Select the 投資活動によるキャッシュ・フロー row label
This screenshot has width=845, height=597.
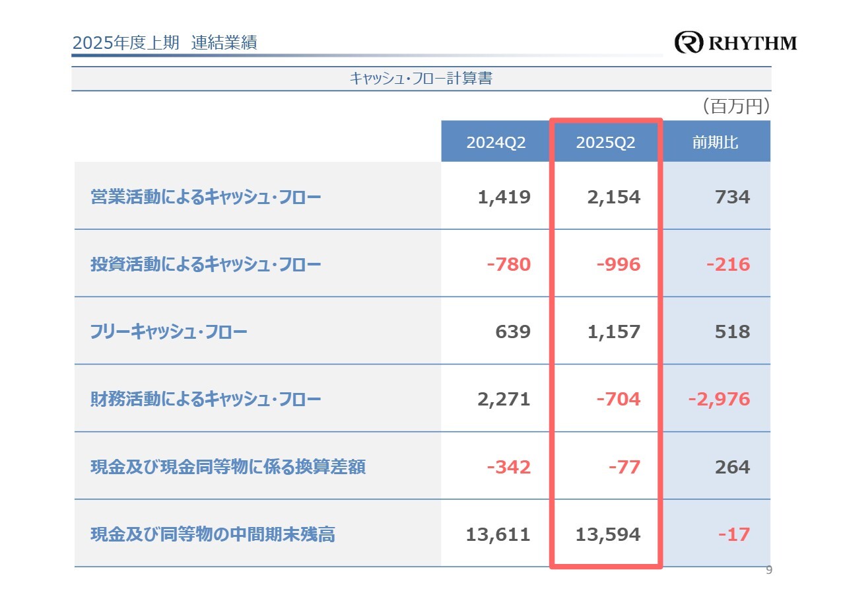[206, 265]
